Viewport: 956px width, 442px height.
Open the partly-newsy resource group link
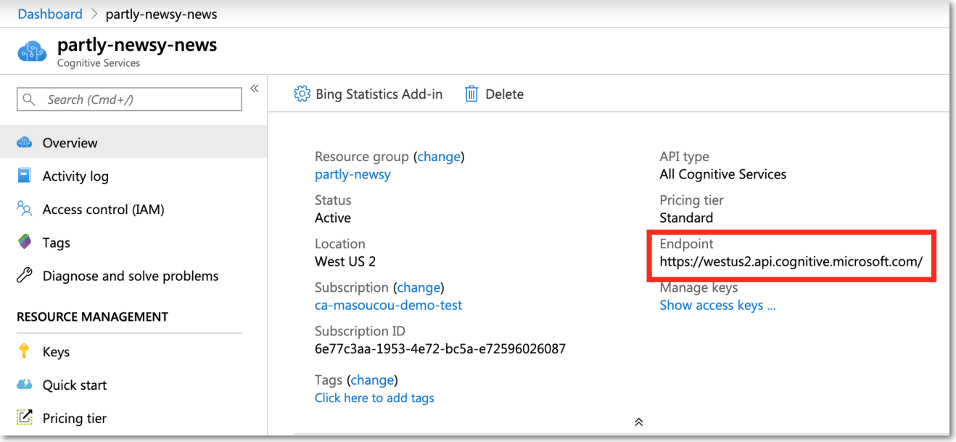coord(353,174)
